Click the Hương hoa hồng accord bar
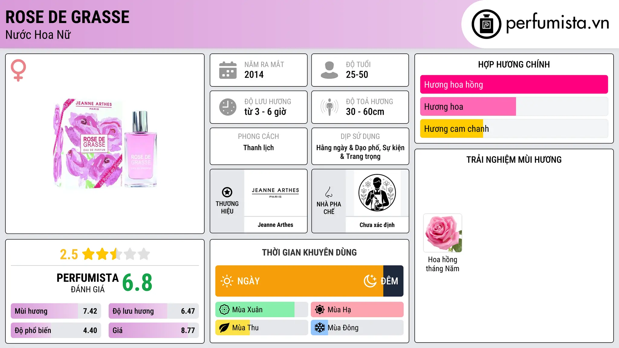 (x=514, y=85)
